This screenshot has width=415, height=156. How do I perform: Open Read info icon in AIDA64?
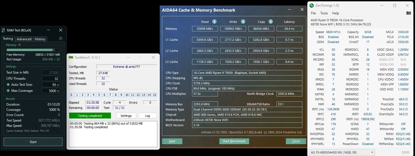coord(214,21)
